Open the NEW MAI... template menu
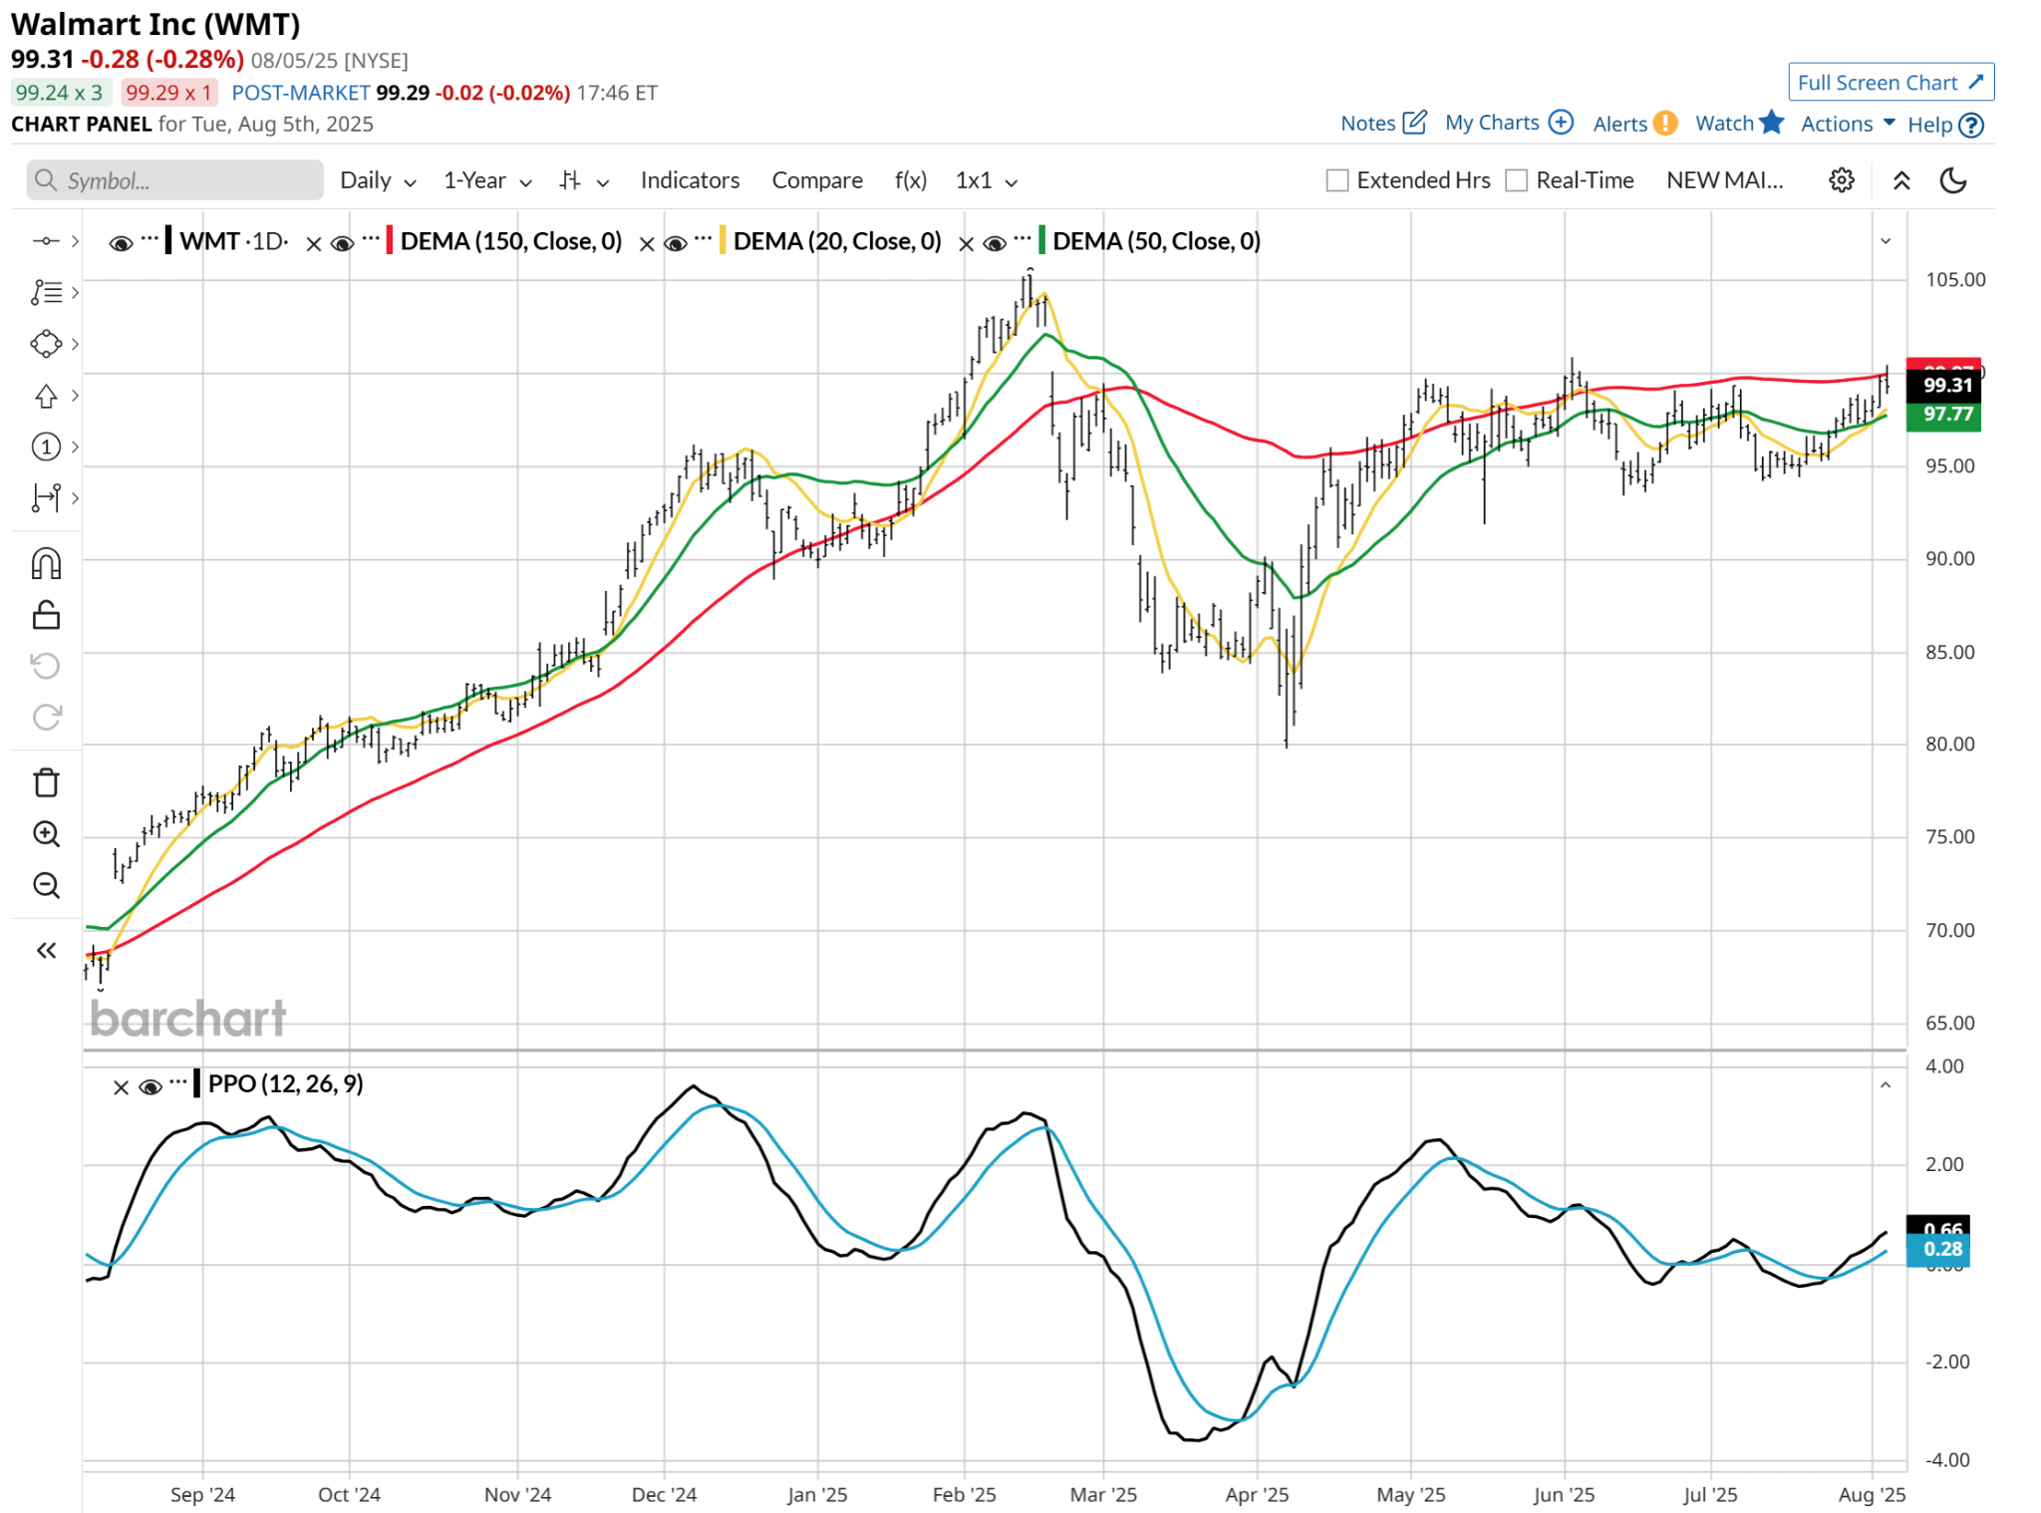The height and width of the screenshot is (1513, 2041). coord(1725,180)
